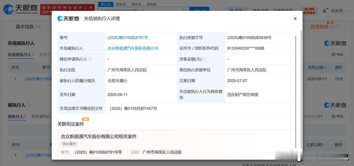
Task: Open user account menu 此处有…
Action: (340, 11)
